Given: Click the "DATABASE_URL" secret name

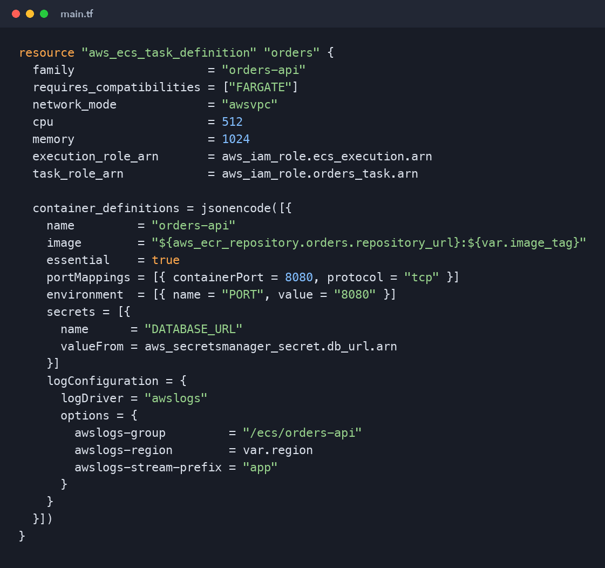Looking at the screenshot, I should [x=194, y=329].
